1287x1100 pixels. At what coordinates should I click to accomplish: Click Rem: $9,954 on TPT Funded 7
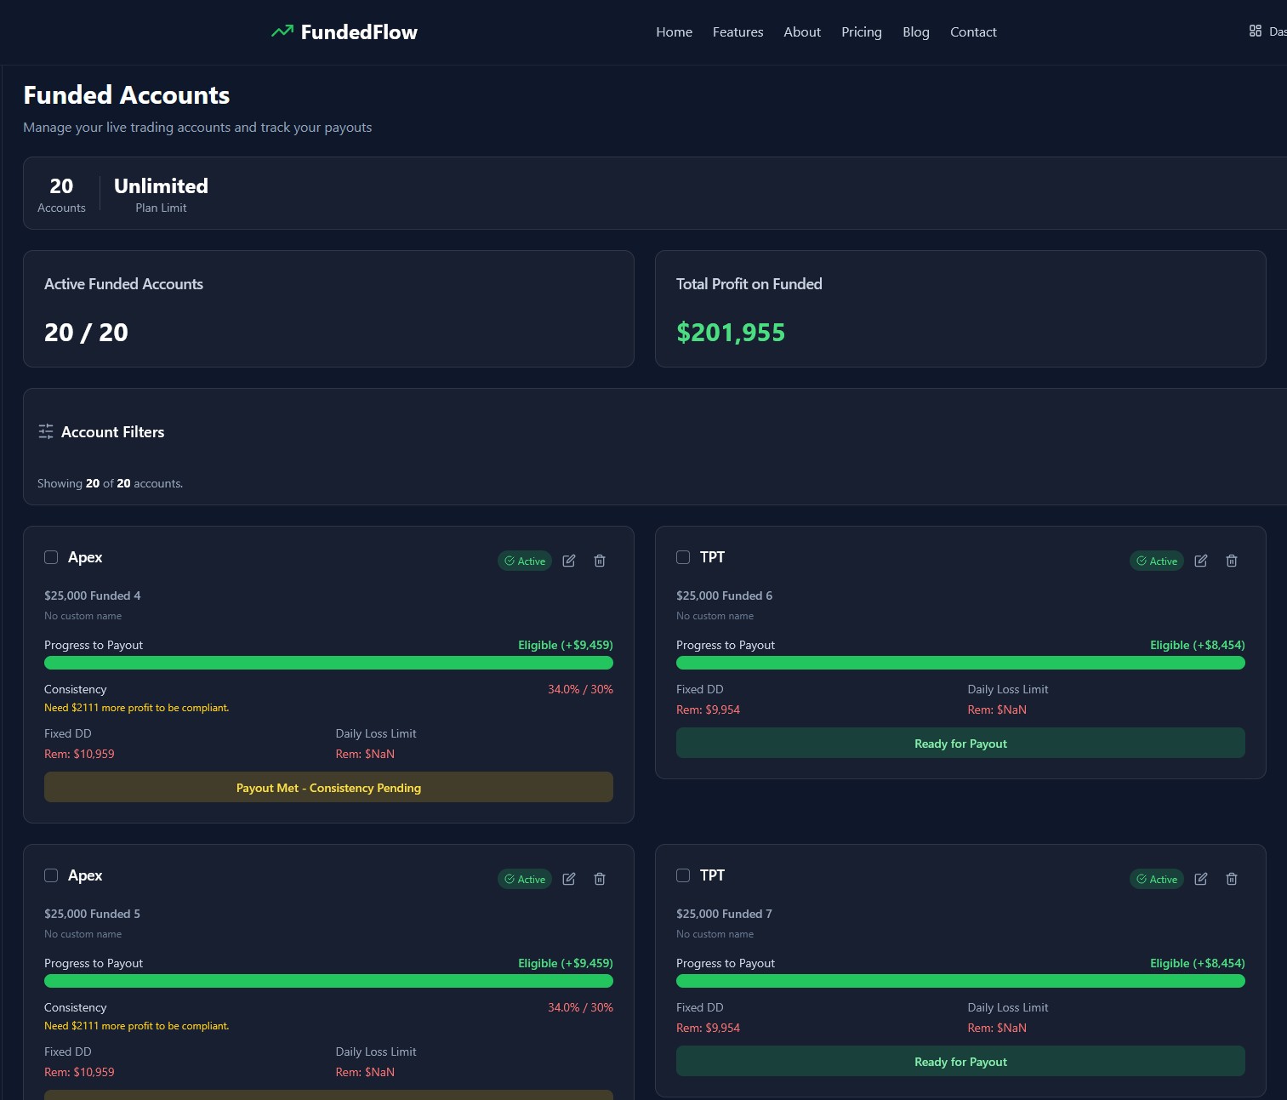pyautogui.click(x=708, y=1028)
